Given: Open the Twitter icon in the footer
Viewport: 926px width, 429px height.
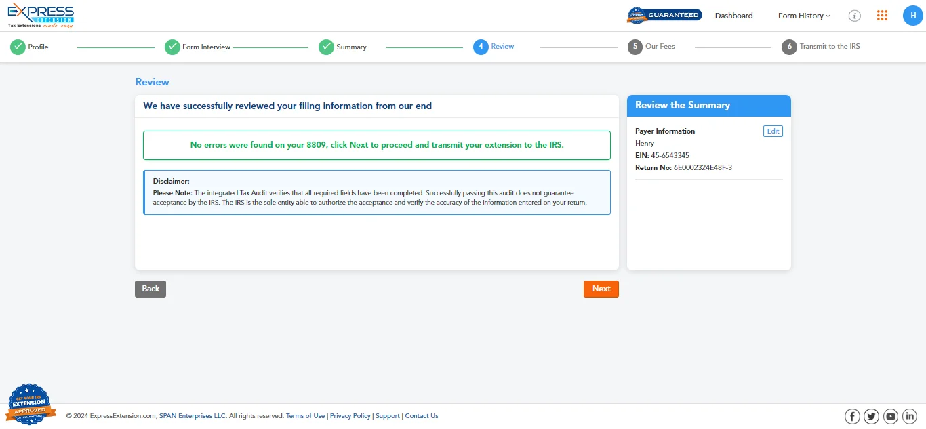Looking at the screenshot, I should 871,415.
